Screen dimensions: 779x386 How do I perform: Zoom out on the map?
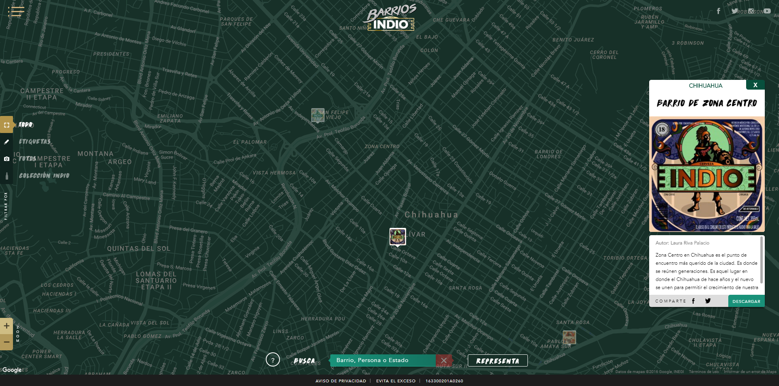point(6,342)
